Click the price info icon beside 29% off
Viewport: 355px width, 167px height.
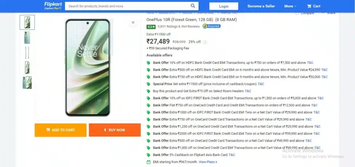click(205, 42)
